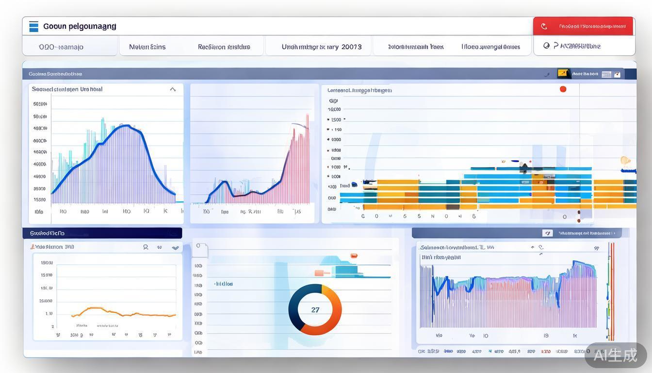Image resolution: width=652 pixels, height=373 pixels.
Task: Click the search magnifier in the lower-left line chart panel
Action: pyautogui.click(x=146, y=247)
